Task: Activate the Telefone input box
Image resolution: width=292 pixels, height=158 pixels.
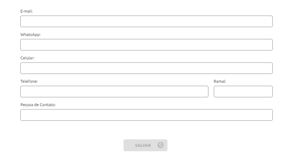Action: coord(114,92)
